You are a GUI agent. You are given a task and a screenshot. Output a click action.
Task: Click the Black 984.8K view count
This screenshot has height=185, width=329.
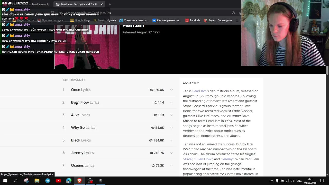tap(157, 140)
